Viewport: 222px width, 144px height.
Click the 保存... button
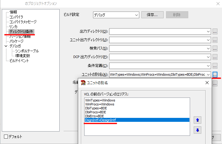(x=152, y=15)
